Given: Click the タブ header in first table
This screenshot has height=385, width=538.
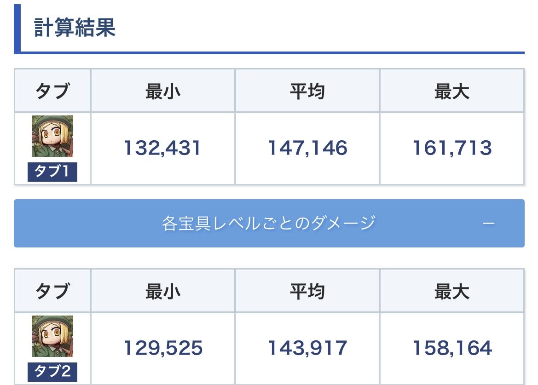Looking at the screenshot, I should click(52, 91).
